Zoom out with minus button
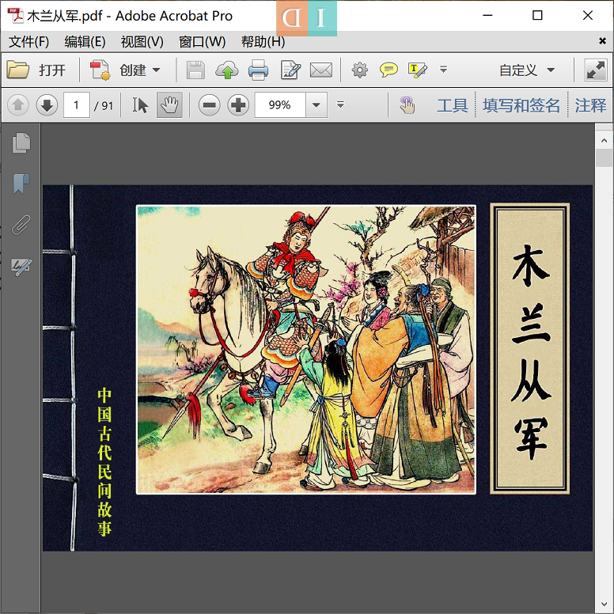The image size is (614, 614). [x=209, y=105]
